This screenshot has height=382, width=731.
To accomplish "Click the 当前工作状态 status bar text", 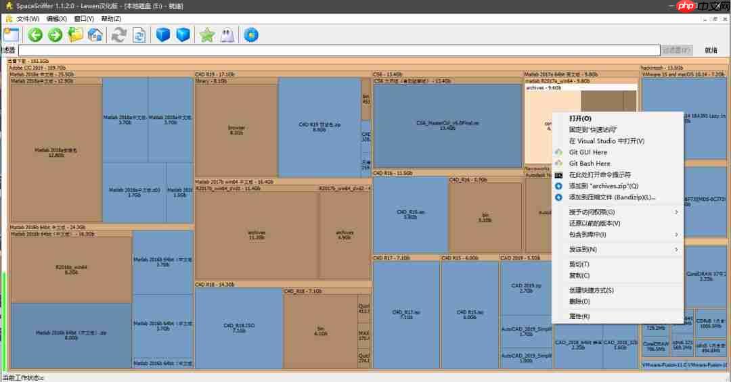I will (23, 378).
